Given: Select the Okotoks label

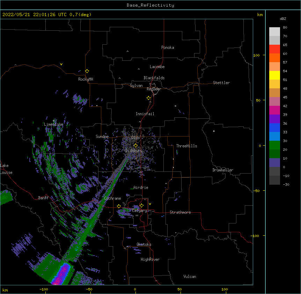Looking at the screenshot, I should [x=144, y=244].
